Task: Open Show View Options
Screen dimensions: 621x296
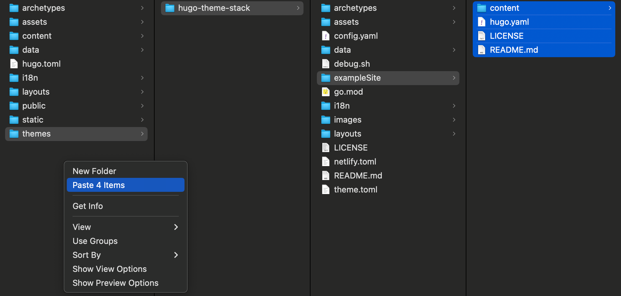Action: point(109,269)
